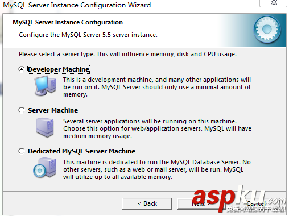Click description 'Several server applications will be running'
289x216 pixels.
pyautogui.click(x=157, y=128)
